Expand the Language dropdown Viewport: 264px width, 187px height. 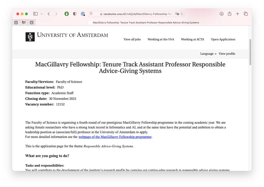[208, 54]
